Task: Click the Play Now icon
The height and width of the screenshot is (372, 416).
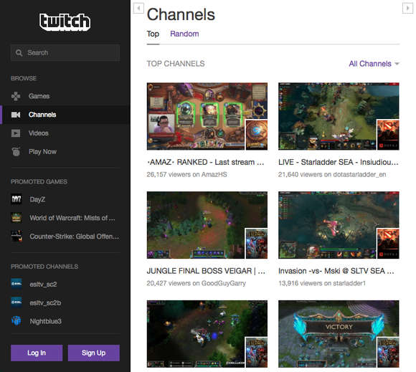Action: point(16,152)
